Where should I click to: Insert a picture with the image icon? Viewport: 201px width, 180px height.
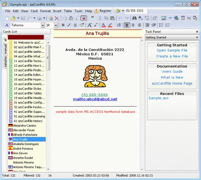[164, 18]
